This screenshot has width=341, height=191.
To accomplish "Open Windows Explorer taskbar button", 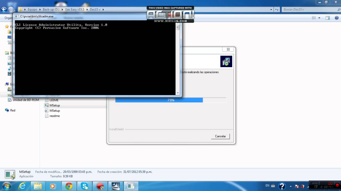I will [38, 186].
